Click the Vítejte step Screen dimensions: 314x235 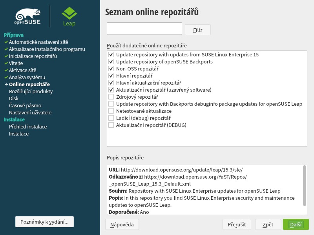[16, 63]
